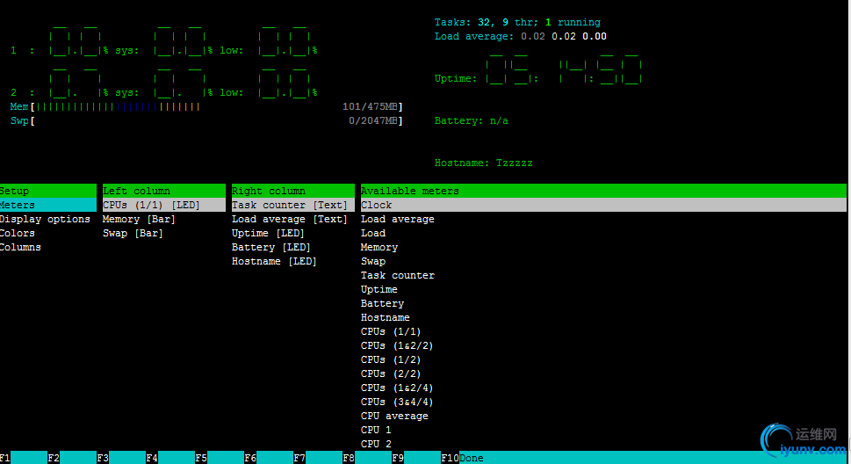Click the Uptime LED meter at the top
Viewport: 851px width, 464px height.
click(x=538, y=68)
